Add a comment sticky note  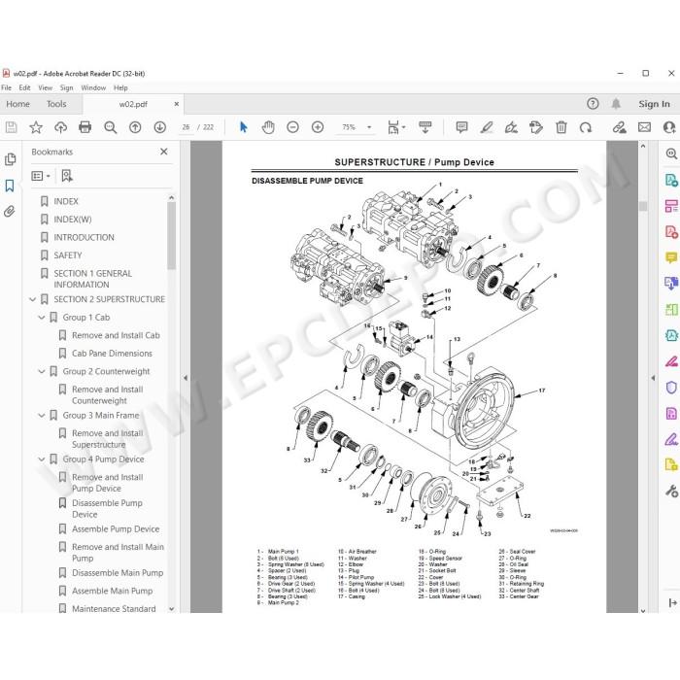pos(461,127)
